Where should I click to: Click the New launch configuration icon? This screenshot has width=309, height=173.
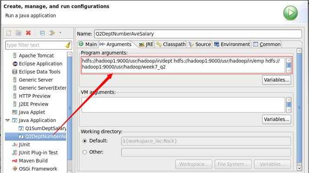9,33
